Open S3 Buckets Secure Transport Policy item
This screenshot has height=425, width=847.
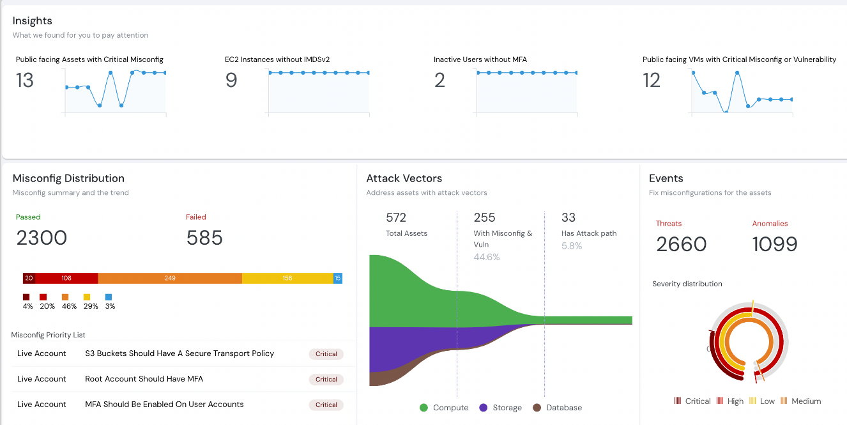pos(179,353)
